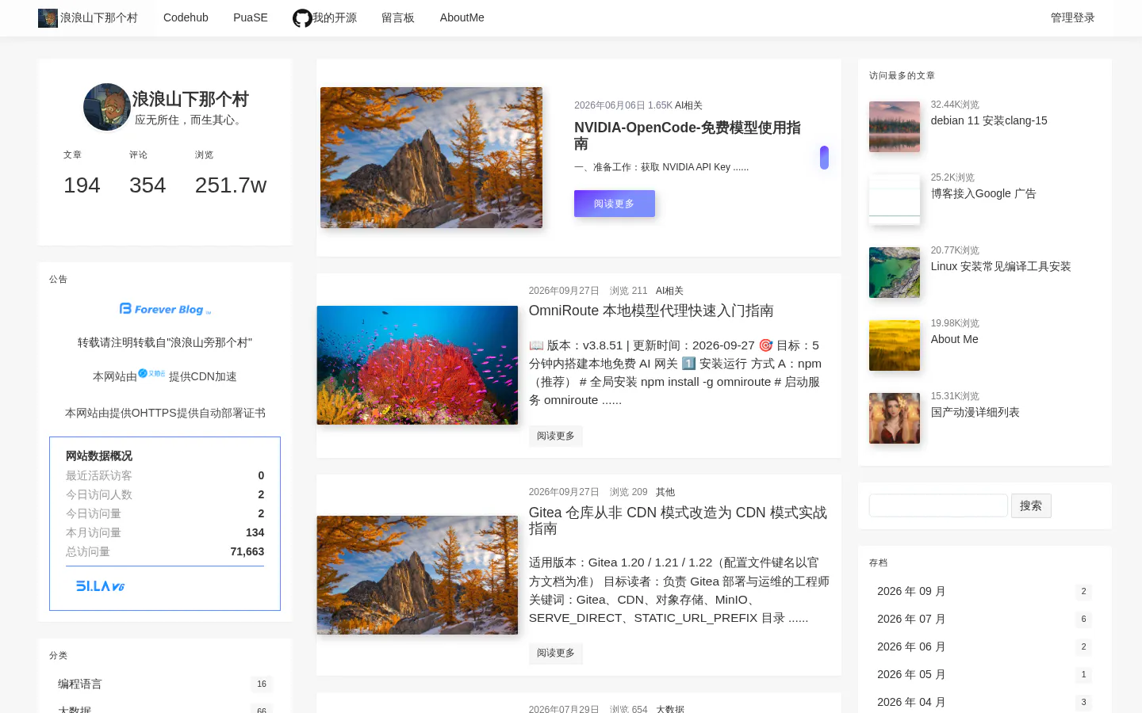Click the 搜索 button

tap(1031, 505)
